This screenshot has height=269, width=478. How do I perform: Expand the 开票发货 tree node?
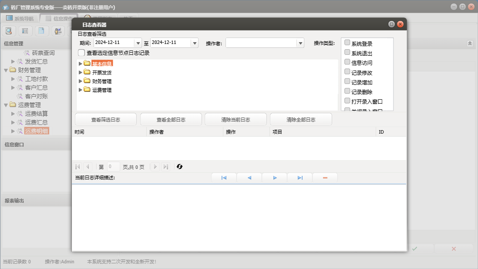coord(80,73)
